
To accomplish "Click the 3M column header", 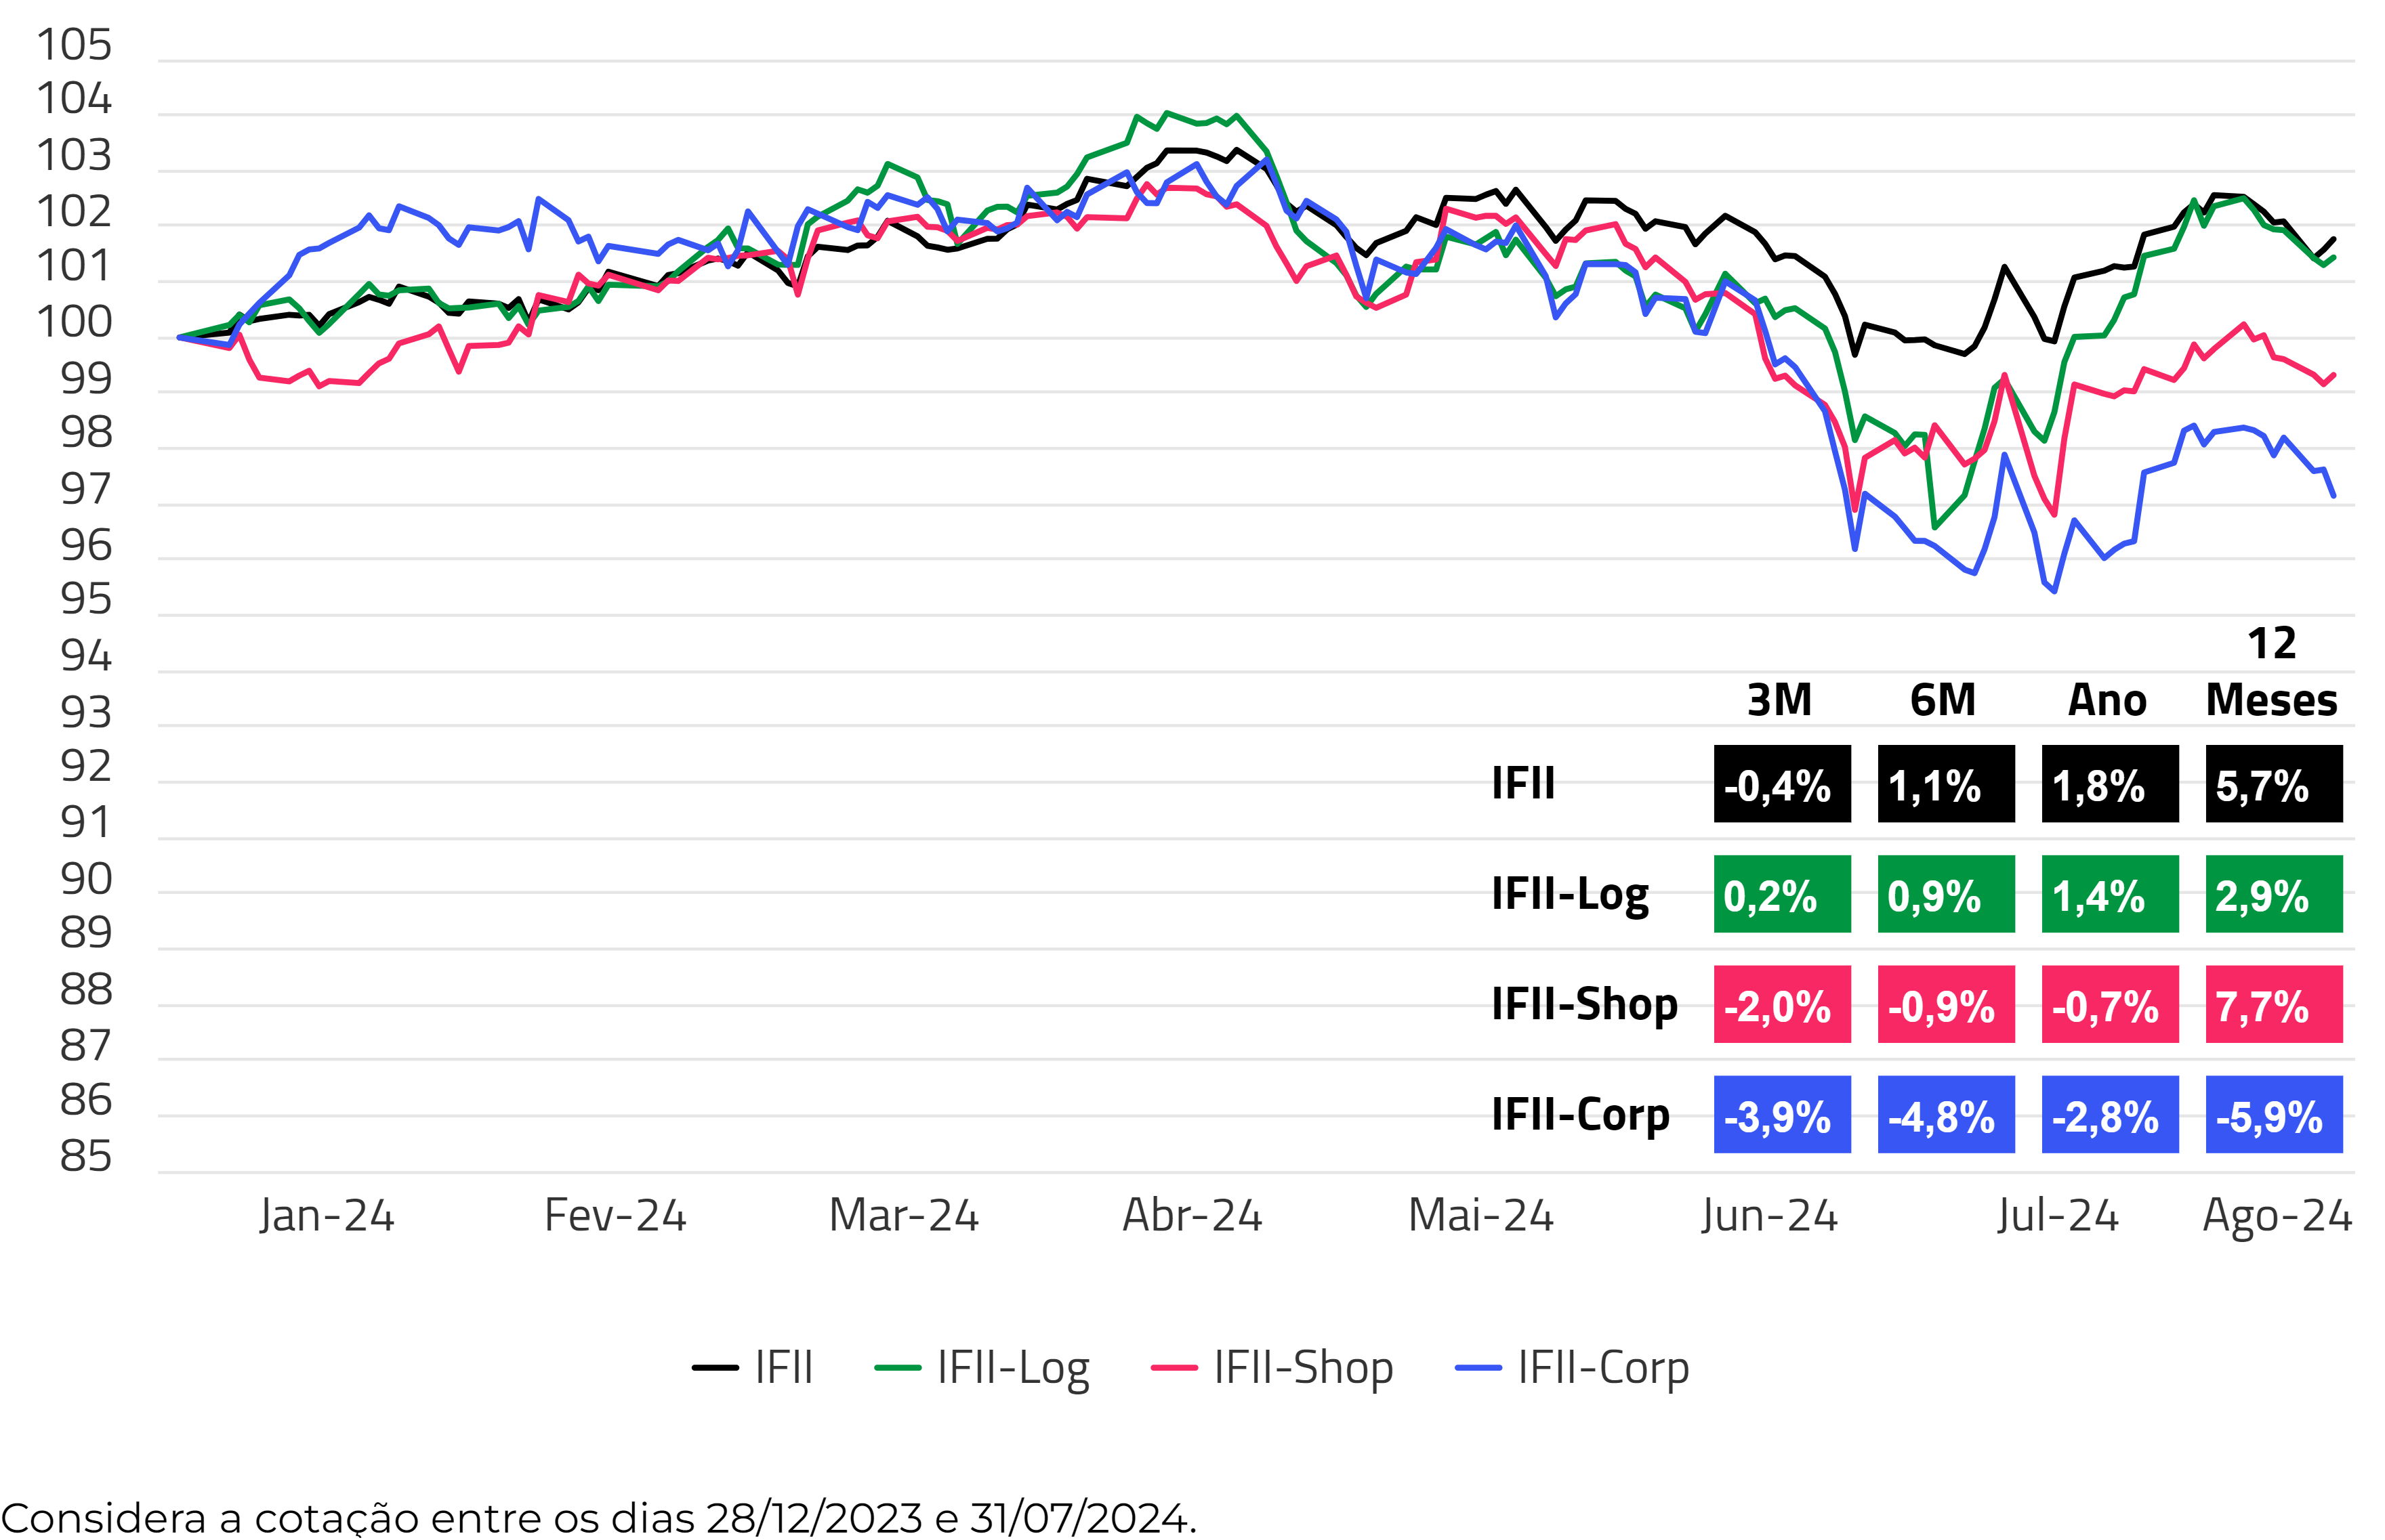I will (1780, 699).
